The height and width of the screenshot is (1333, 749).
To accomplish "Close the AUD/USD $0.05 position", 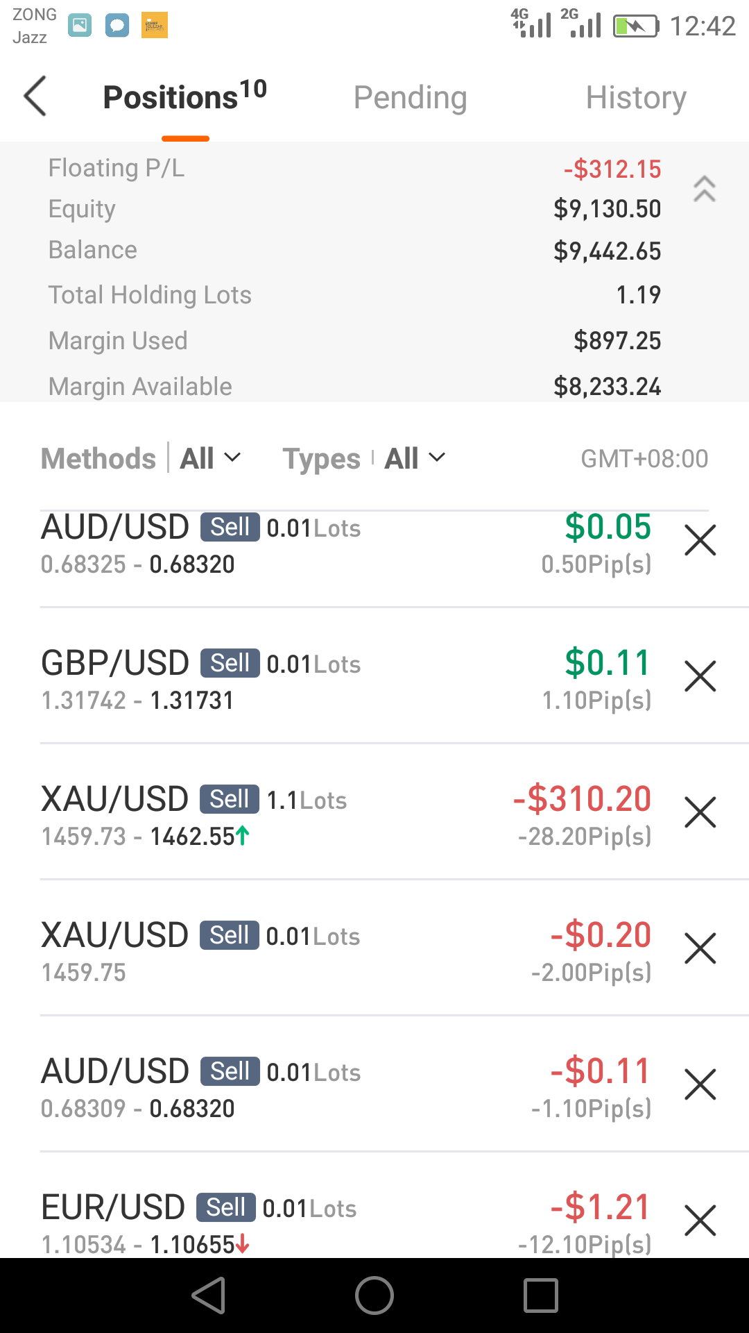I will click(x=700, y=540).
